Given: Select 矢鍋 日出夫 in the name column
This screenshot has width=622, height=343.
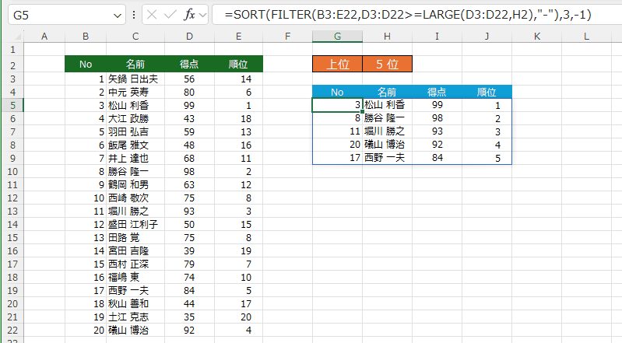Looking at the screenshot, I should [x=134, y=79].
